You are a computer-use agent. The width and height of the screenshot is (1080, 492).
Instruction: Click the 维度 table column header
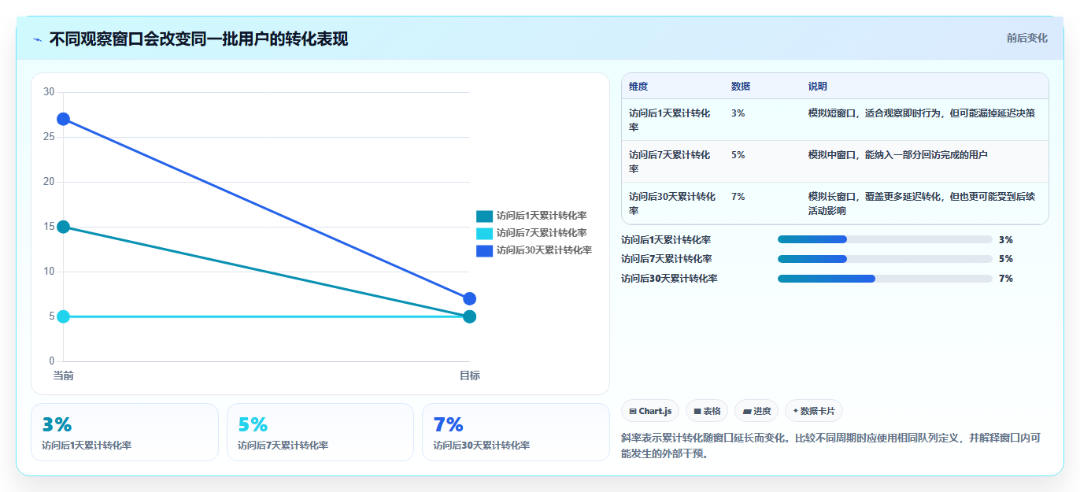pos(638,87)
